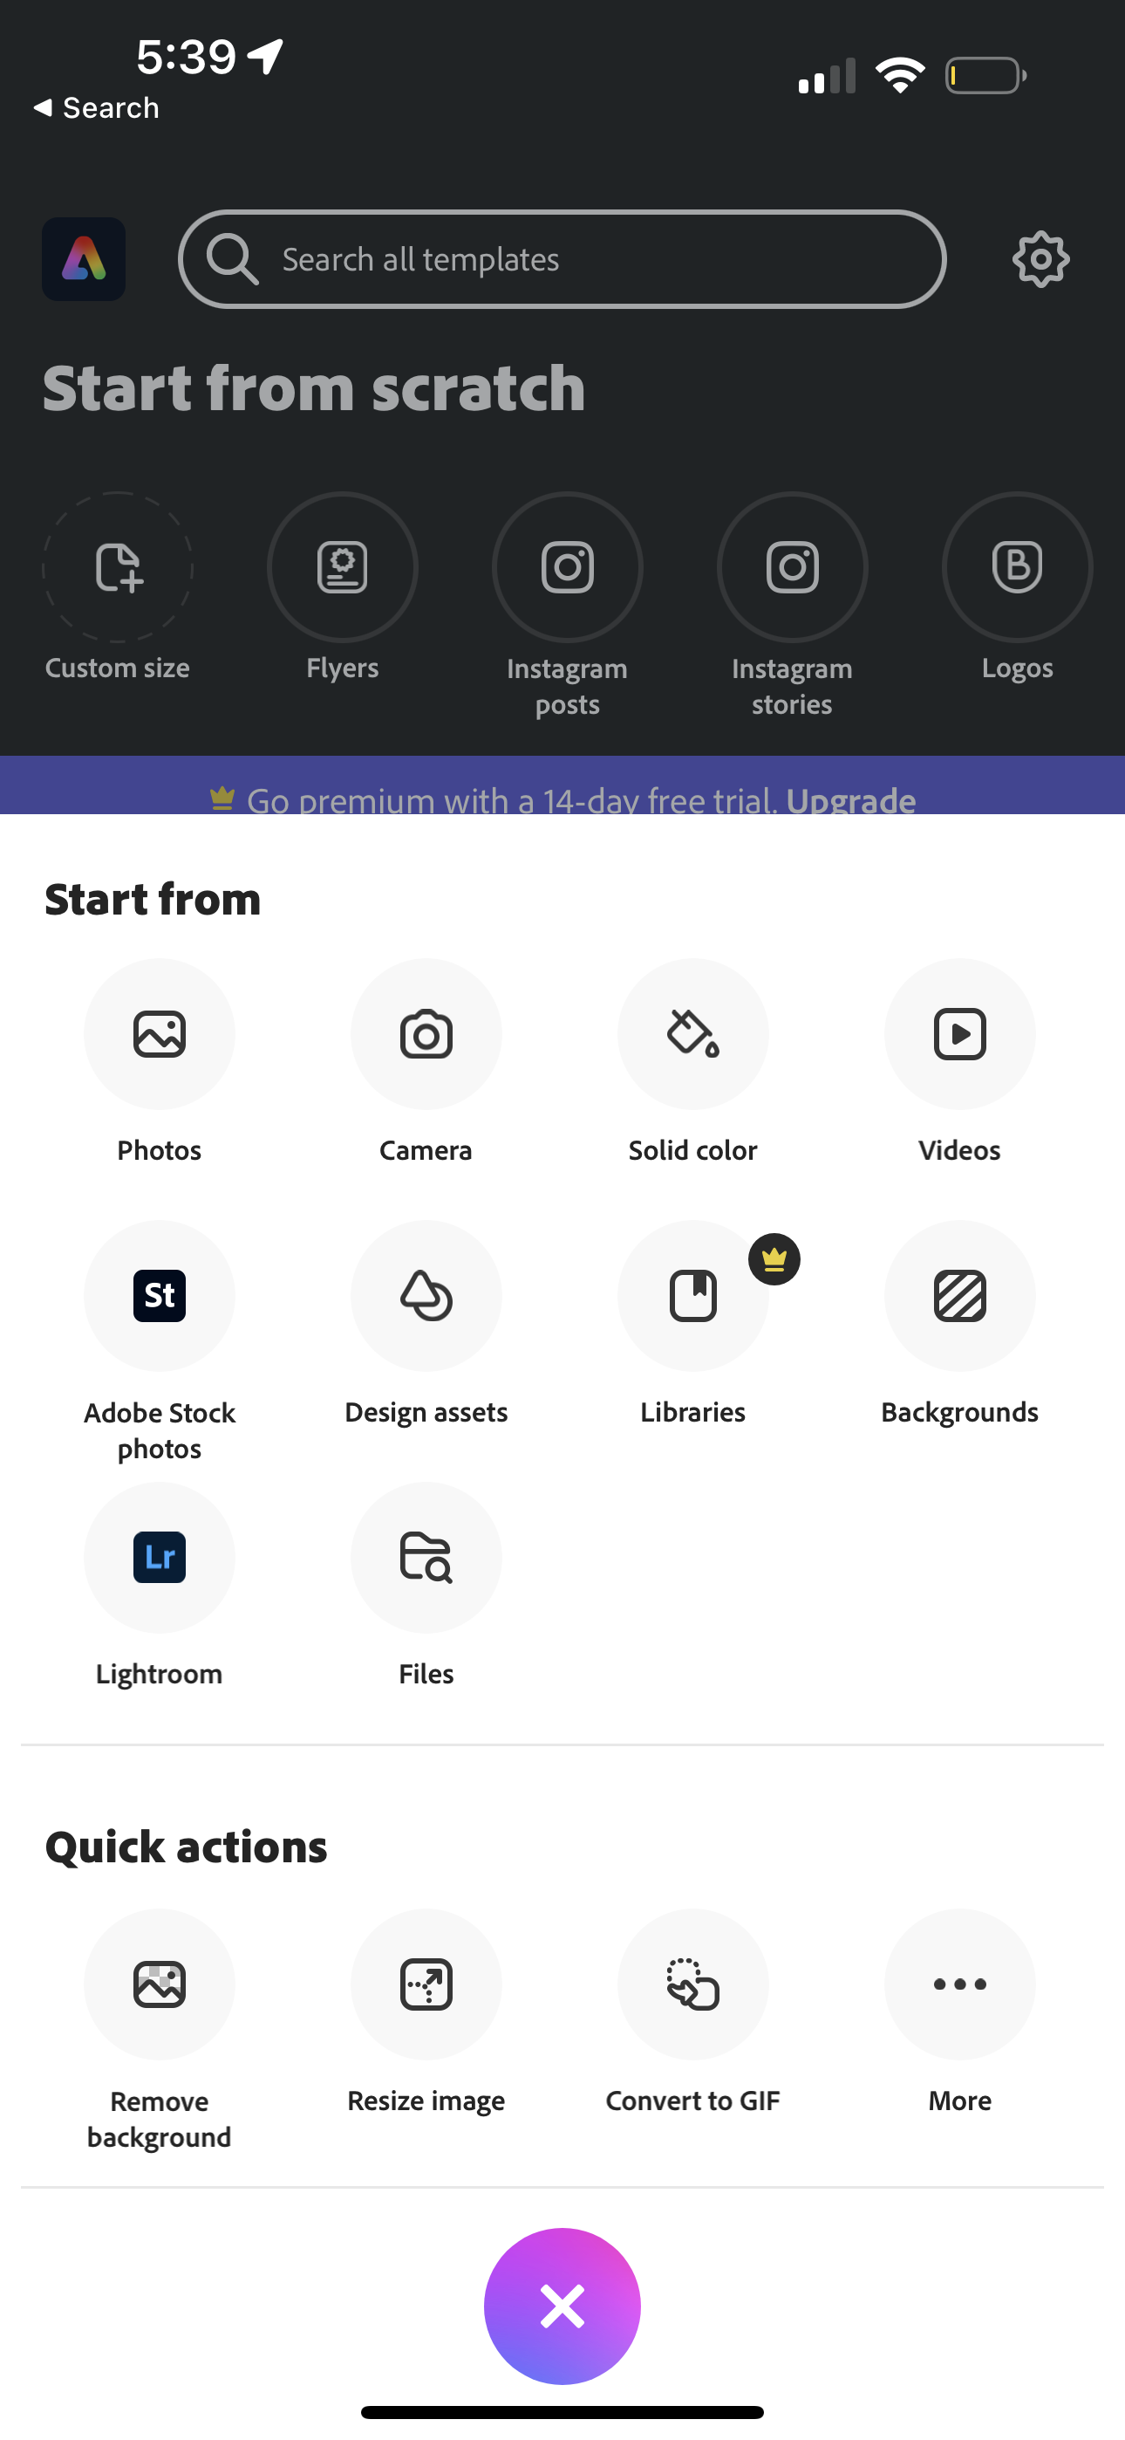Start a project from Videos
The height and width of the screenshot is (2440, 1125).
point(959,1034)
